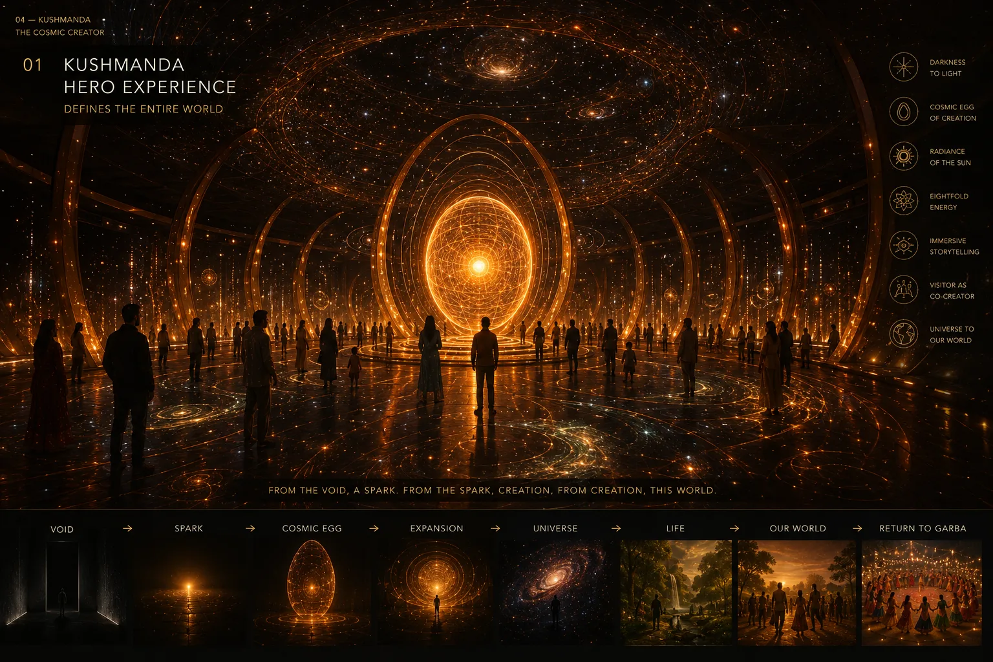
Task: Open the Life forest waterfall thumbnail
Action: 676,592
